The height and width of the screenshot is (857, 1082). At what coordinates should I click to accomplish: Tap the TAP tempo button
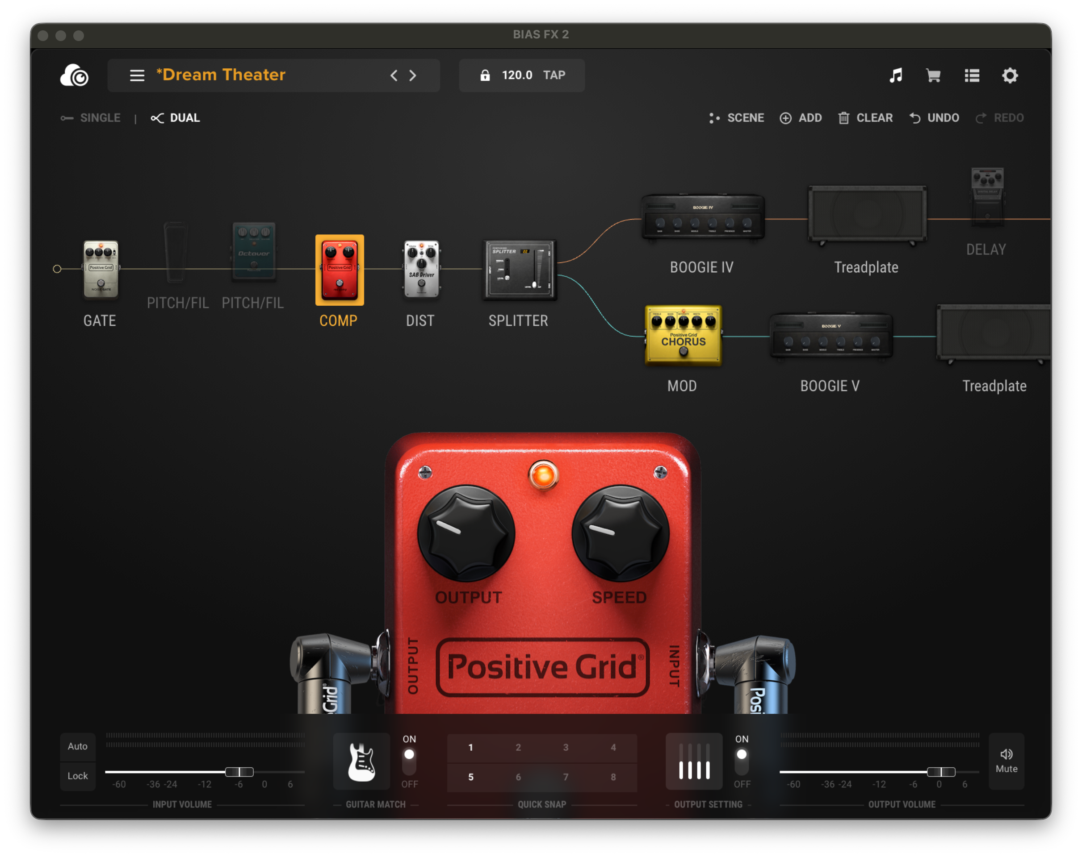[x=554, y=75]
